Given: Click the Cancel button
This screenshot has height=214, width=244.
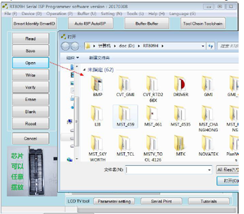Looking at the screenshot, I should 30,139.
